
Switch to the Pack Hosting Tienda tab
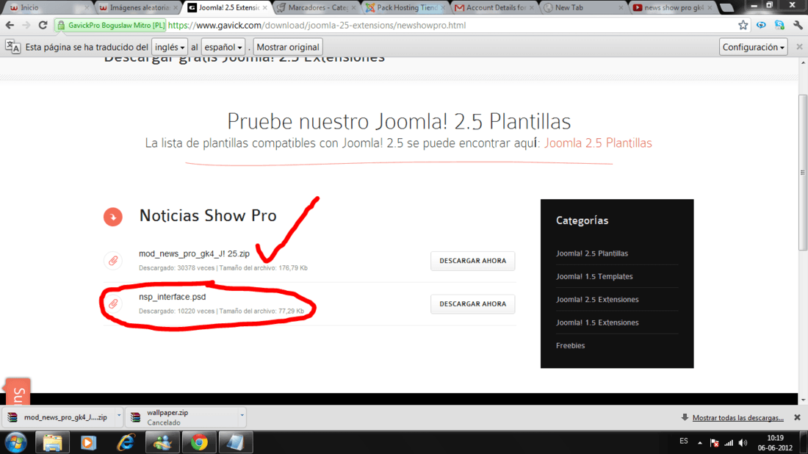click(405, 8)
